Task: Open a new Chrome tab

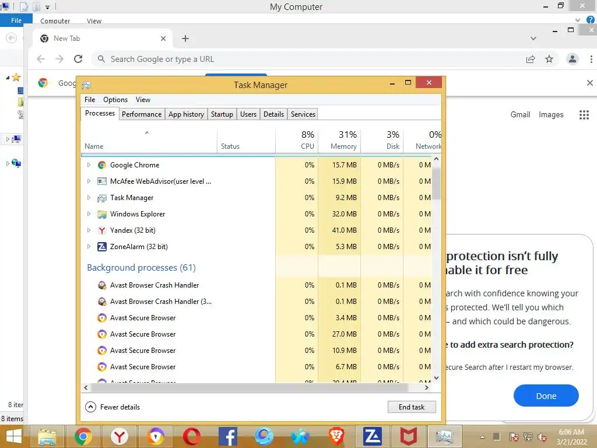Action: [185, 38]
